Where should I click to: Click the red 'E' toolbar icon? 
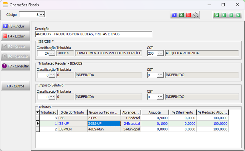pyautogui.click(x=188, y=15)
